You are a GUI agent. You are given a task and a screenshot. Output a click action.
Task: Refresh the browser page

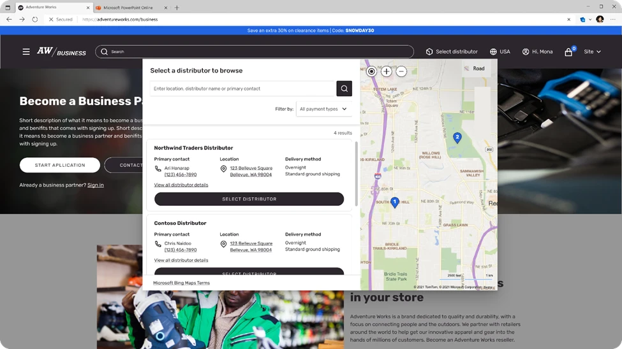tap(34, 19)
